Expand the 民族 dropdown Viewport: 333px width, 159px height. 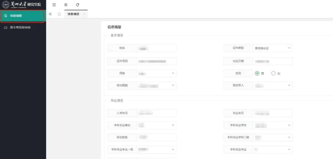(x=156, y=73)
